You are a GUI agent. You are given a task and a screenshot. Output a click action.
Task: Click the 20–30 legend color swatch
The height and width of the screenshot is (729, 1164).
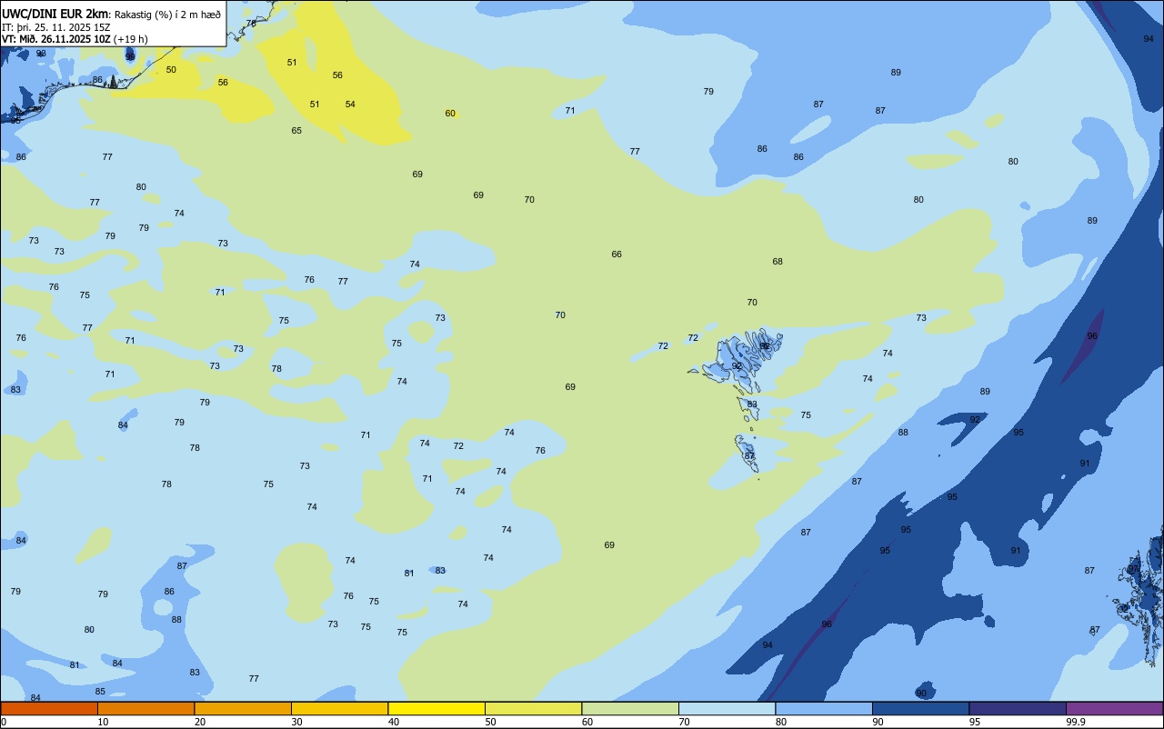[243, 708]
